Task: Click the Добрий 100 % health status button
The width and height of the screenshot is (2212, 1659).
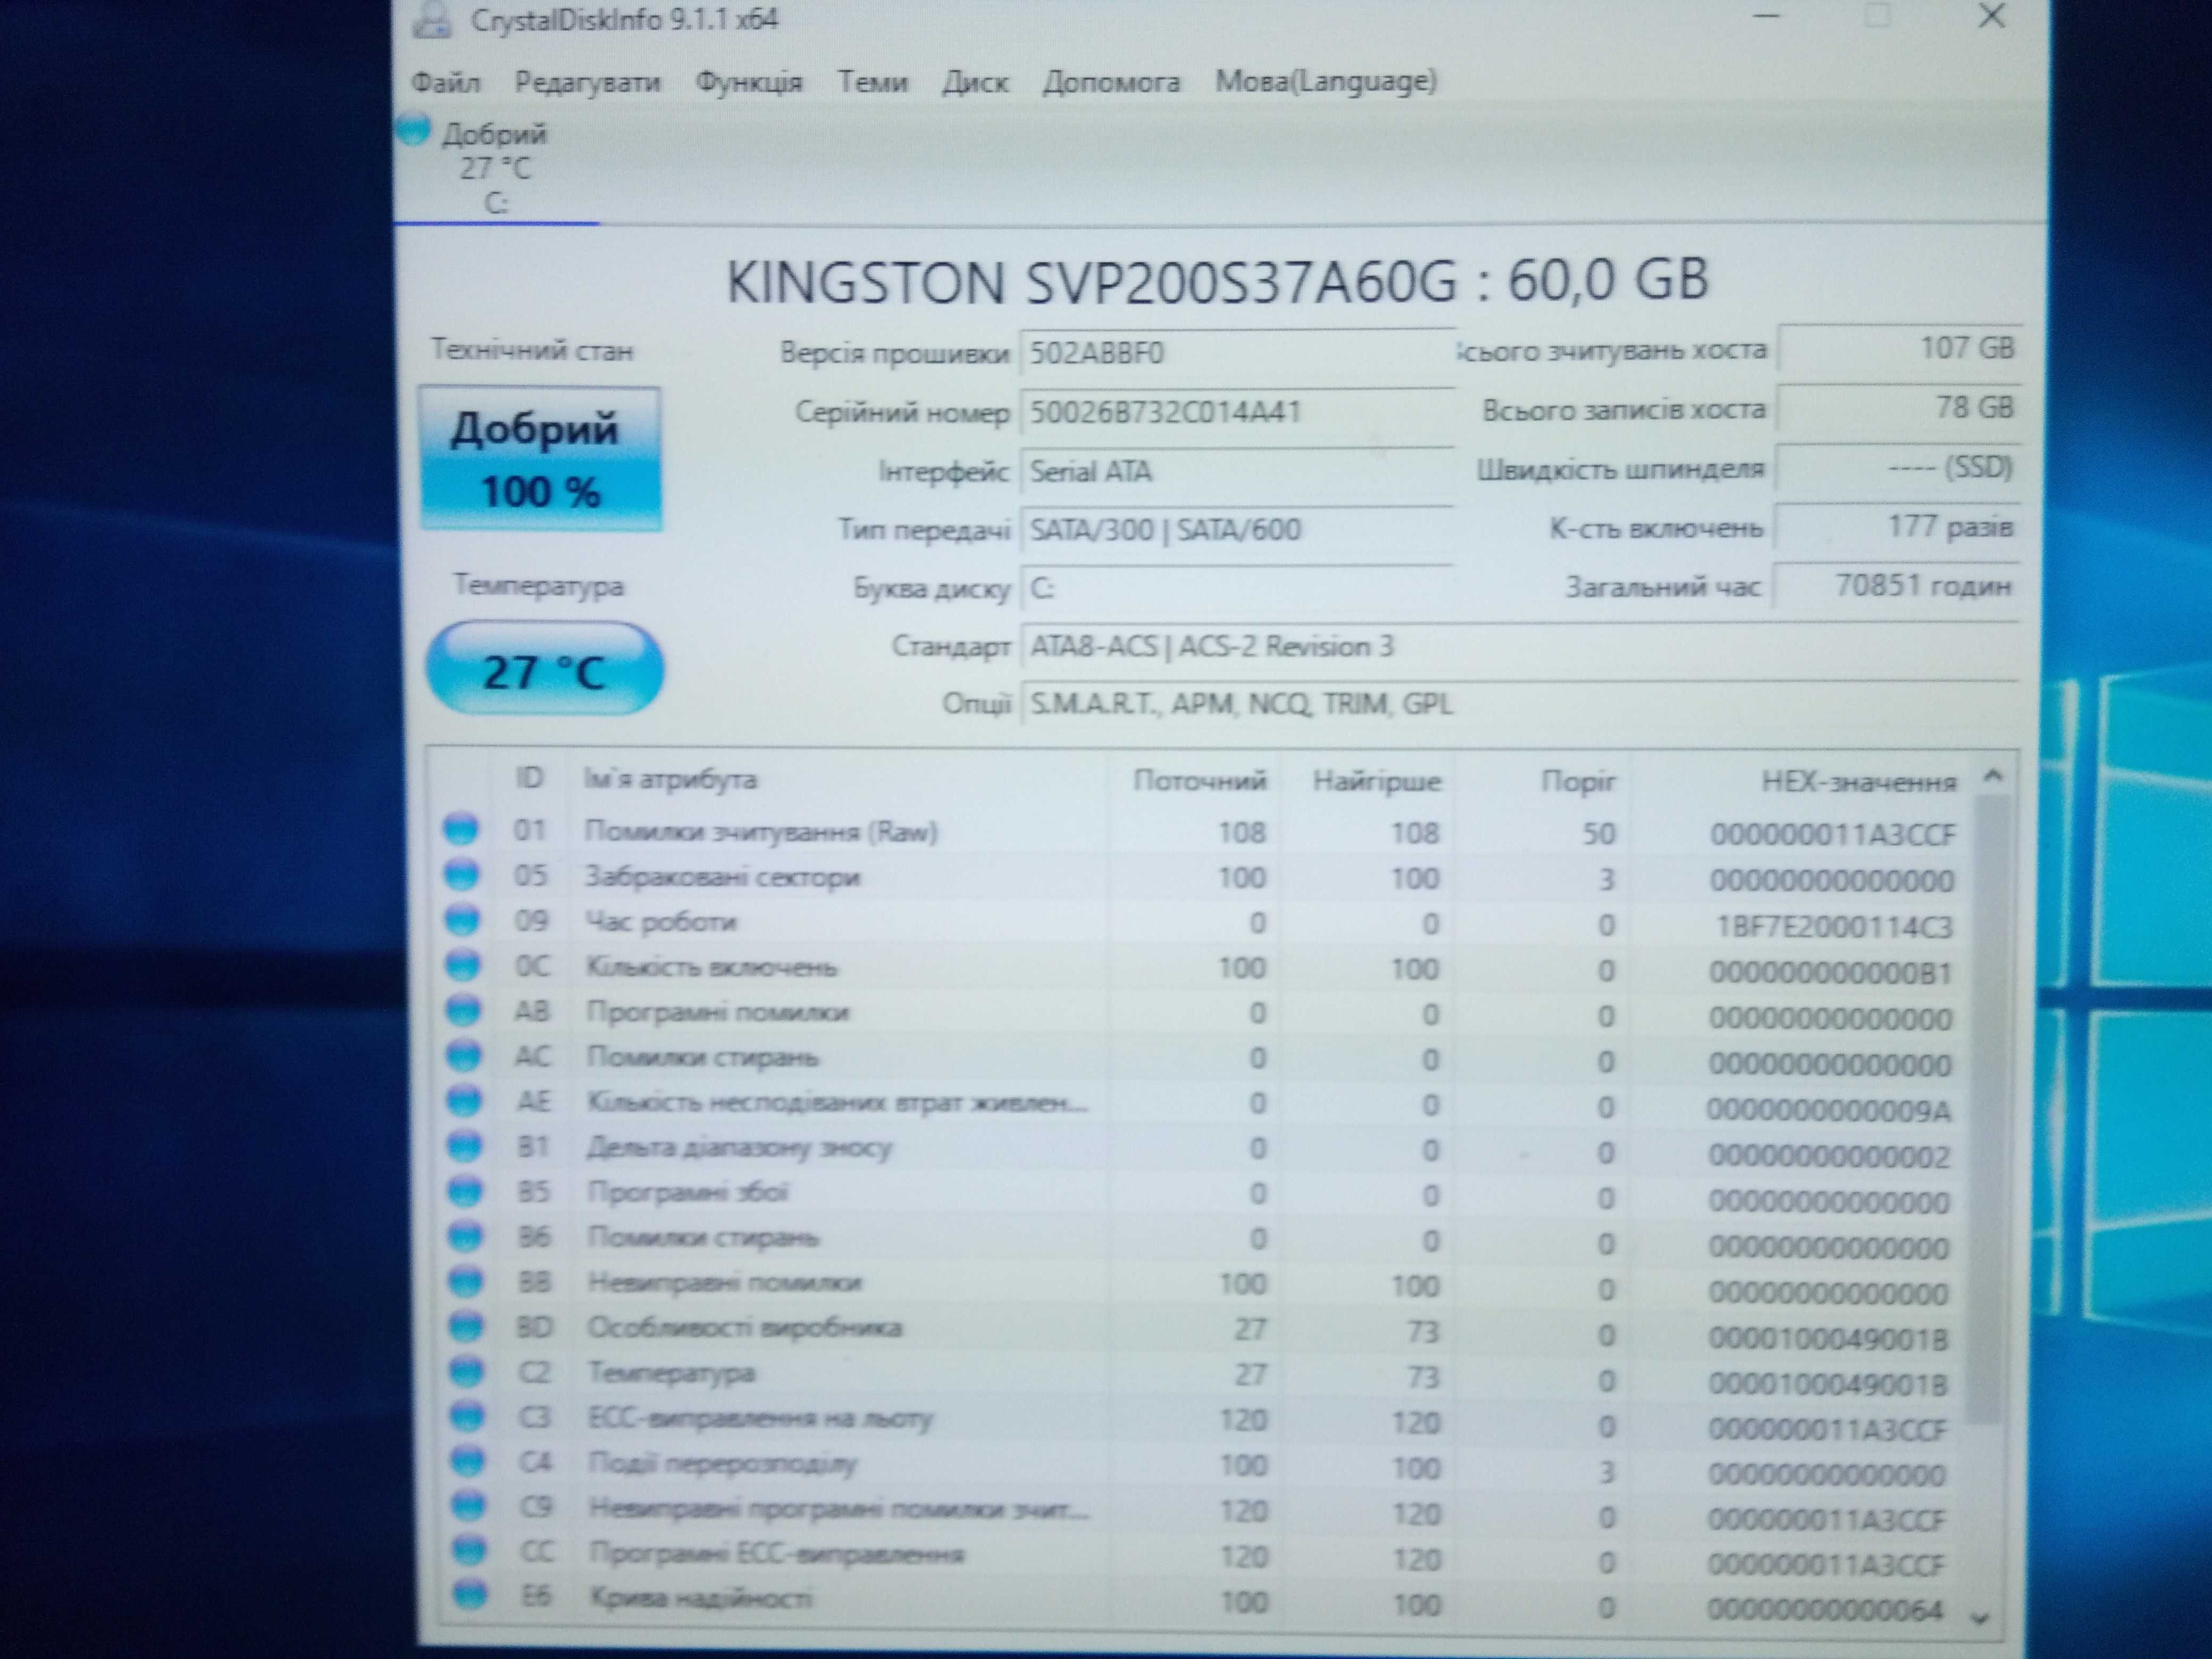Action: [540, 459]
